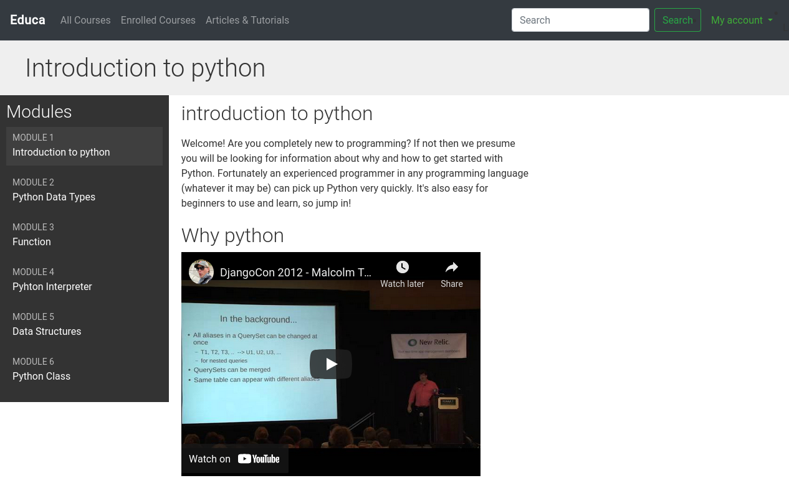Click the 'Introduction to python' page title

tap(145, 68)
